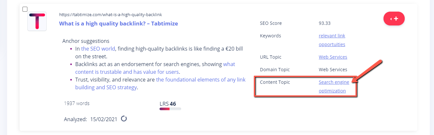This screenshot has width=434, height=135.
Task: Click the 'Content Topic' label
Action: (x=275, y=82)
